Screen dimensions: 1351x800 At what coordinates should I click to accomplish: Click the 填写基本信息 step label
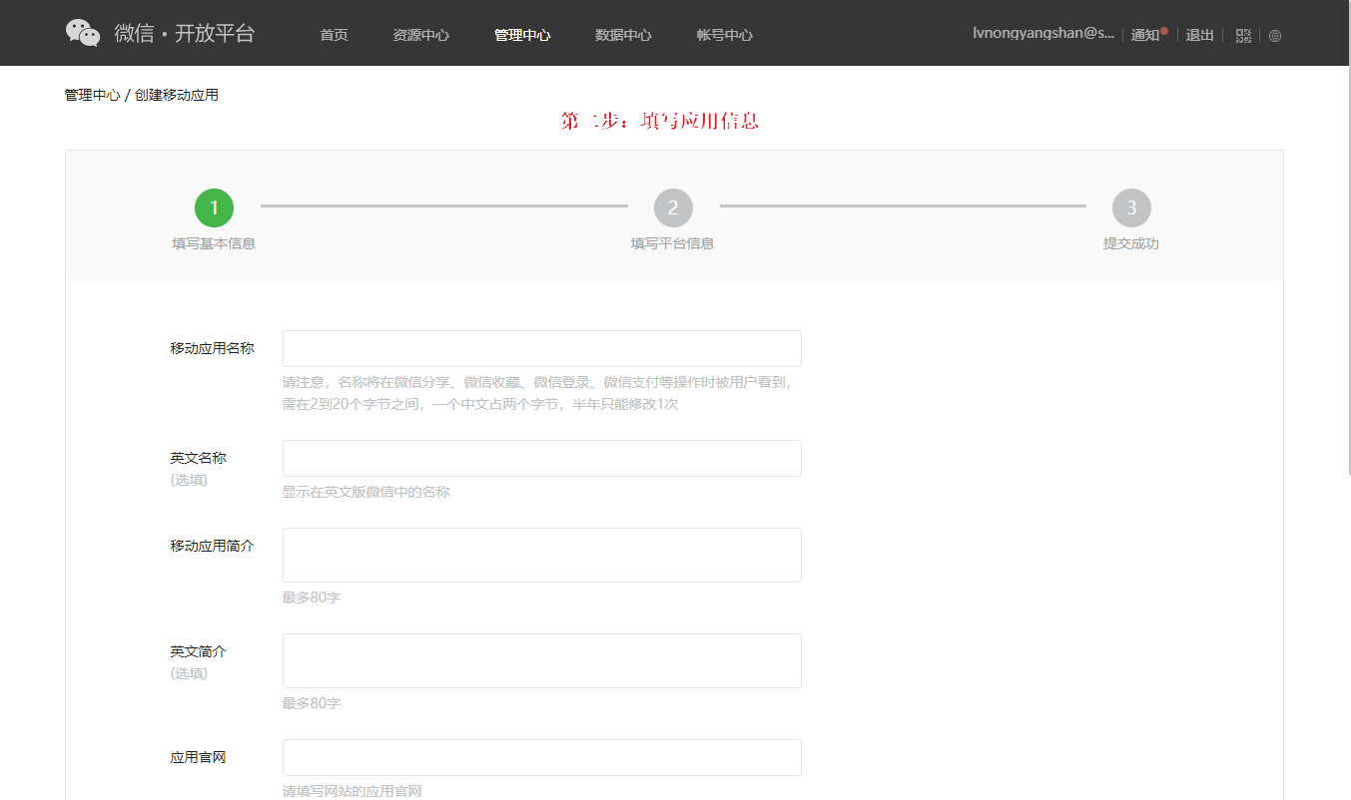(x=214, y=243)
